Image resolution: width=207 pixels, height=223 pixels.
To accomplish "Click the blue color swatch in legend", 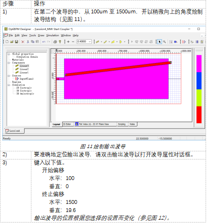I will tap(199, 81).
